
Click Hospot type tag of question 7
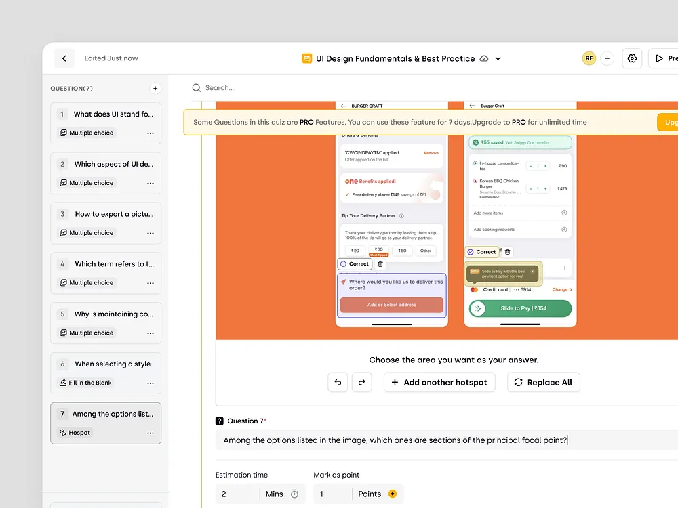[75, 433]
